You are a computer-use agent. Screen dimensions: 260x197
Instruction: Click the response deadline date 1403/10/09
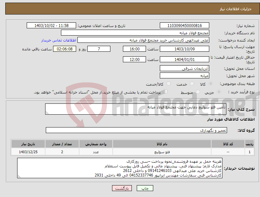pyautogui.click(x=185, y=49)
